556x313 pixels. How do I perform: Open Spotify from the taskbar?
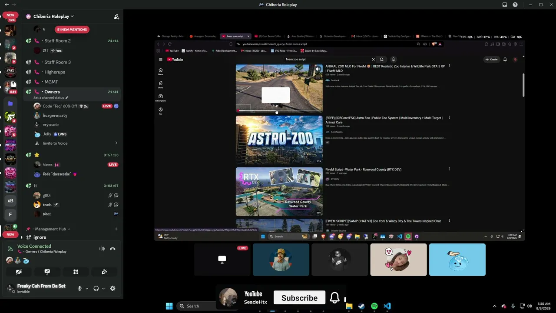click(374, 306)
